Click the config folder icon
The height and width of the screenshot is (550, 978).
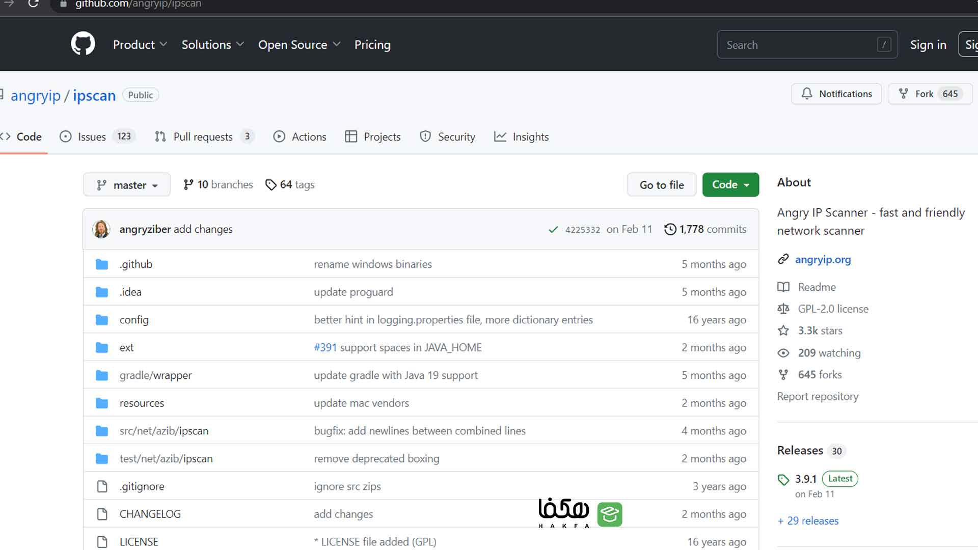(x=102, y=320)
